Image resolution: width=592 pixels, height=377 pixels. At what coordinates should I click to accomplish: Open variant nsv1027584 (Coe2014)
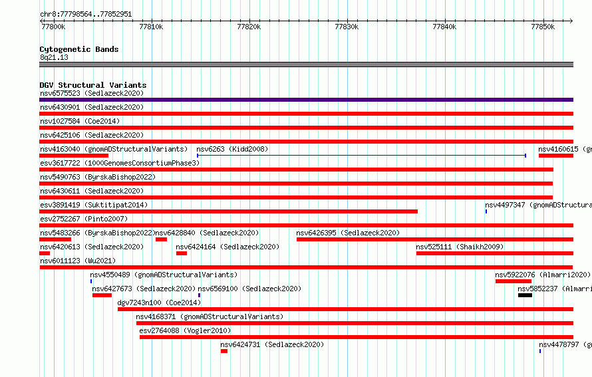80,121
